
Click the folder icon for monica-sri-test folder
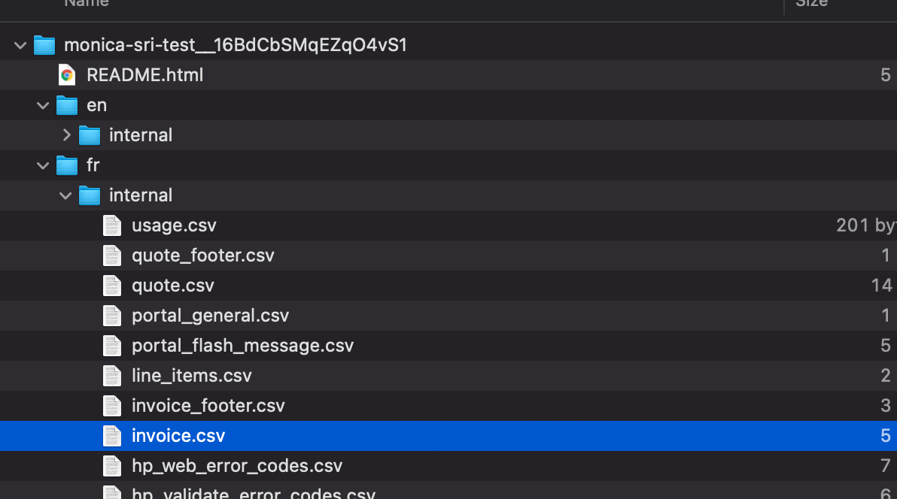(x=44, y=44)
